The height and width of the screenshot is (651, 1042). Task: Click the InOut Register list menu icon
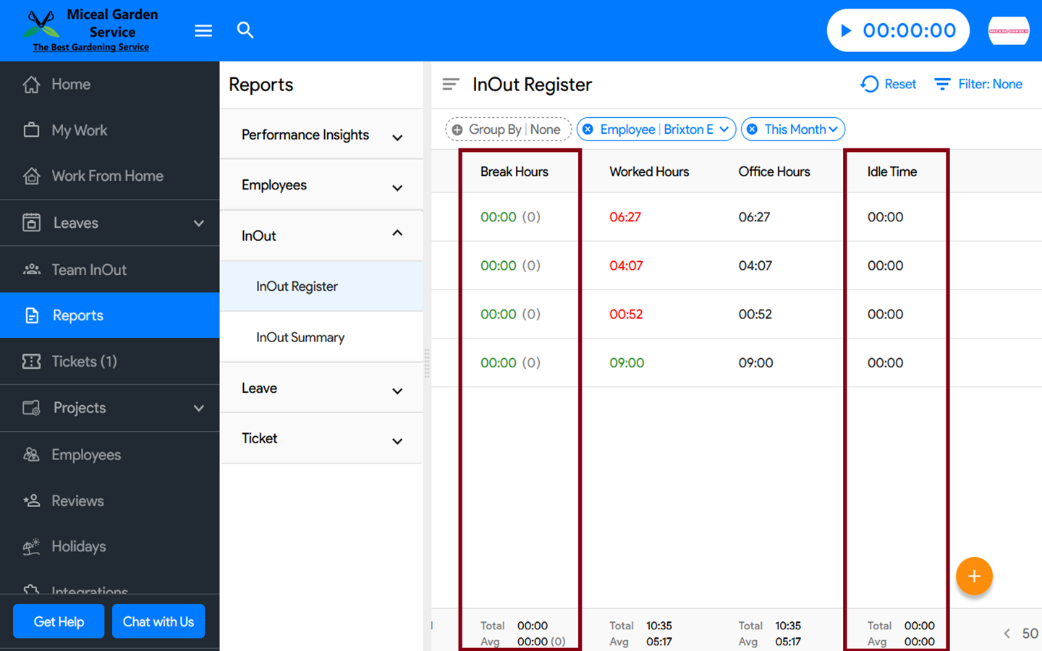(451, 85)
